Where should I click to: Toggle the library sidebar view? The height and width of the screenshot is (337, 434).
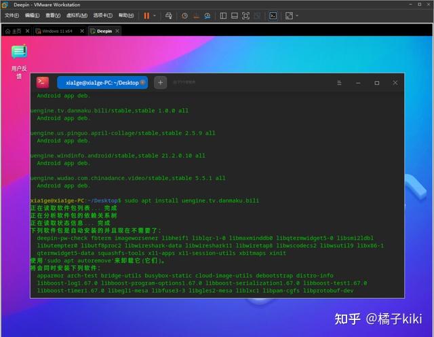tap(223, 16)
